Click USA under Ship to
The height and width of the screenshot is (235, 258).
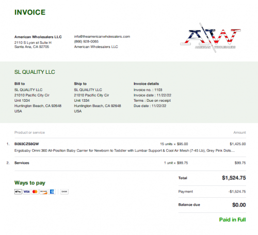coord(78,111)
